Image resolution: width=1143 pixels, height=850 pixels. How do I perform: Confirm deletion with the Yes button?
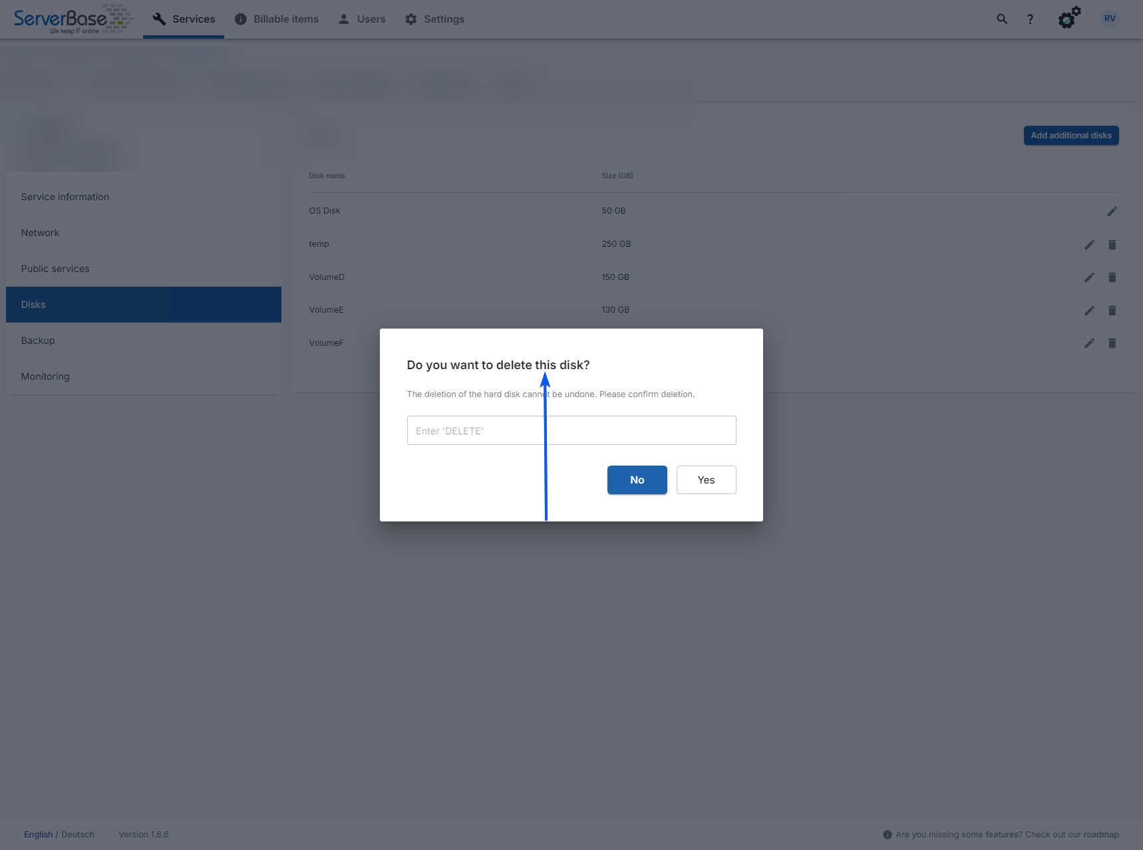tap(706, 480)
